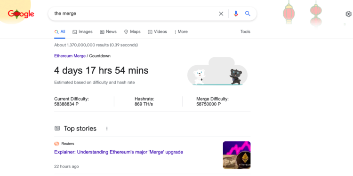
Task: Switch to the News tab
Action: [108, 31]
